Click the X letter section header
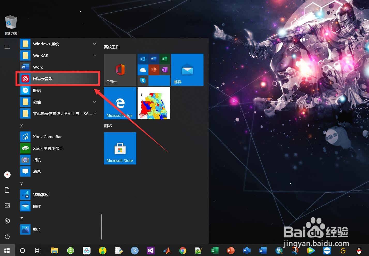 [21, 126]
